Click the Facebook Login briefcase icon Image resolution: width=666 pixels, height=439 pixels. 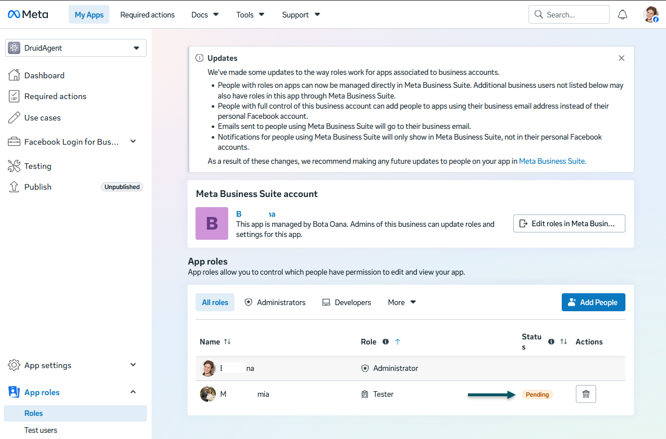[x=14, y=142]
